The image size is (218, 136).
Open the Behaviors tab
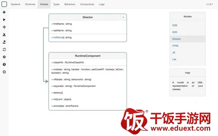(70, 4)
